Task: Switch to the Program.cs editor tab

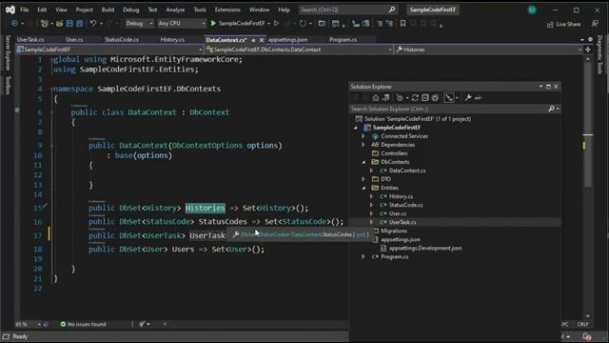Action: pos(343,40)
